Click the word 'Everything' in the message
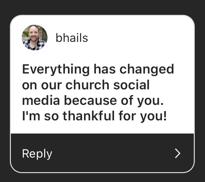Viewport: 205px width, 182px height. coord(56,70)
